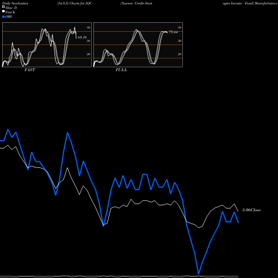278x278 pixels.
Task: Click the blue OBV legend swatch
Action: coord(3,17)
